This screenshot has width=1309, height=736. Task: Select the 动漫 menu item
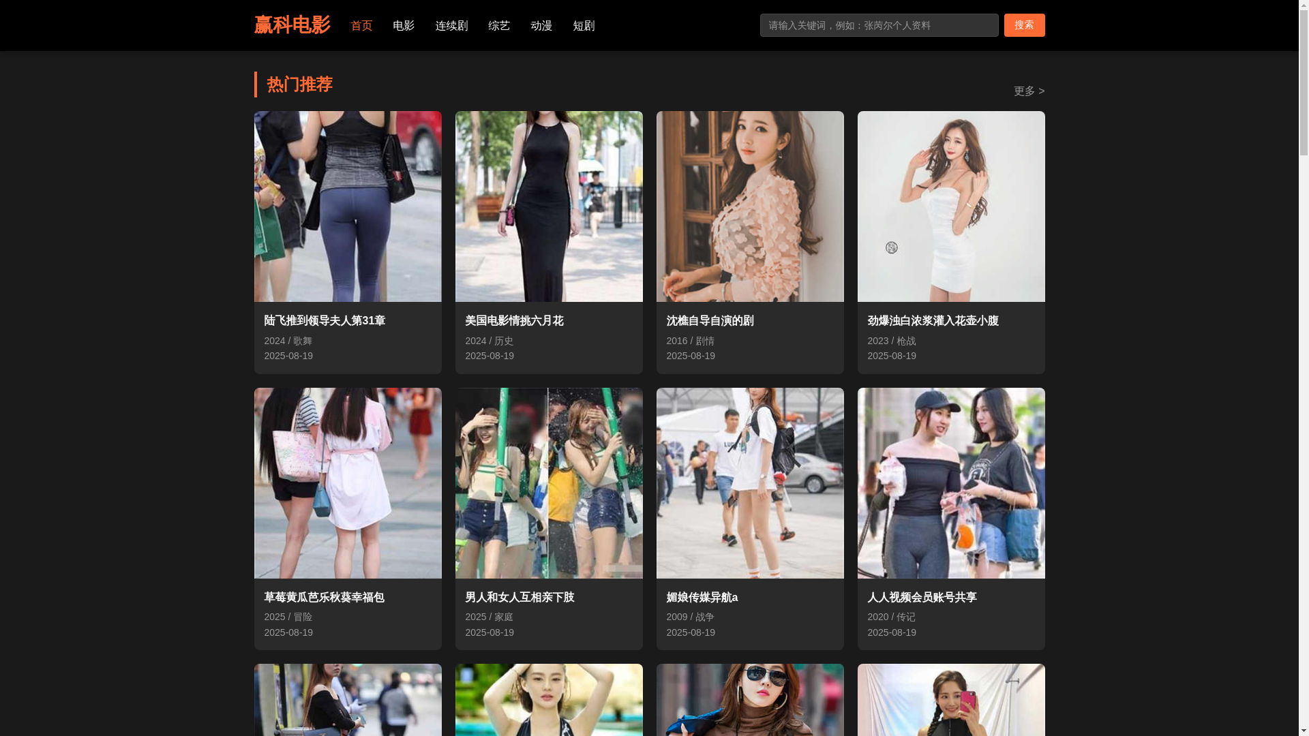(x=541, y=26)
